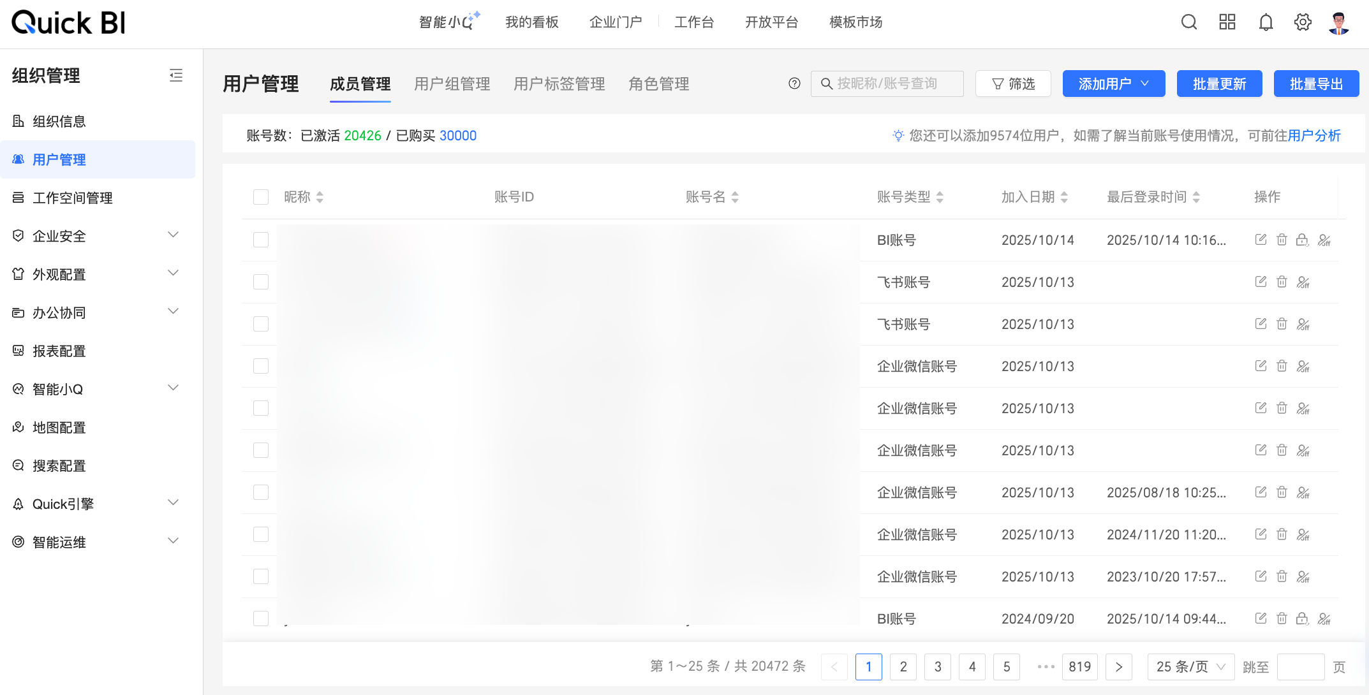The height and width of the screenshot is (695, 1369).
Task: Open the 用户分析 link
Action: [x=1314, y=135]
